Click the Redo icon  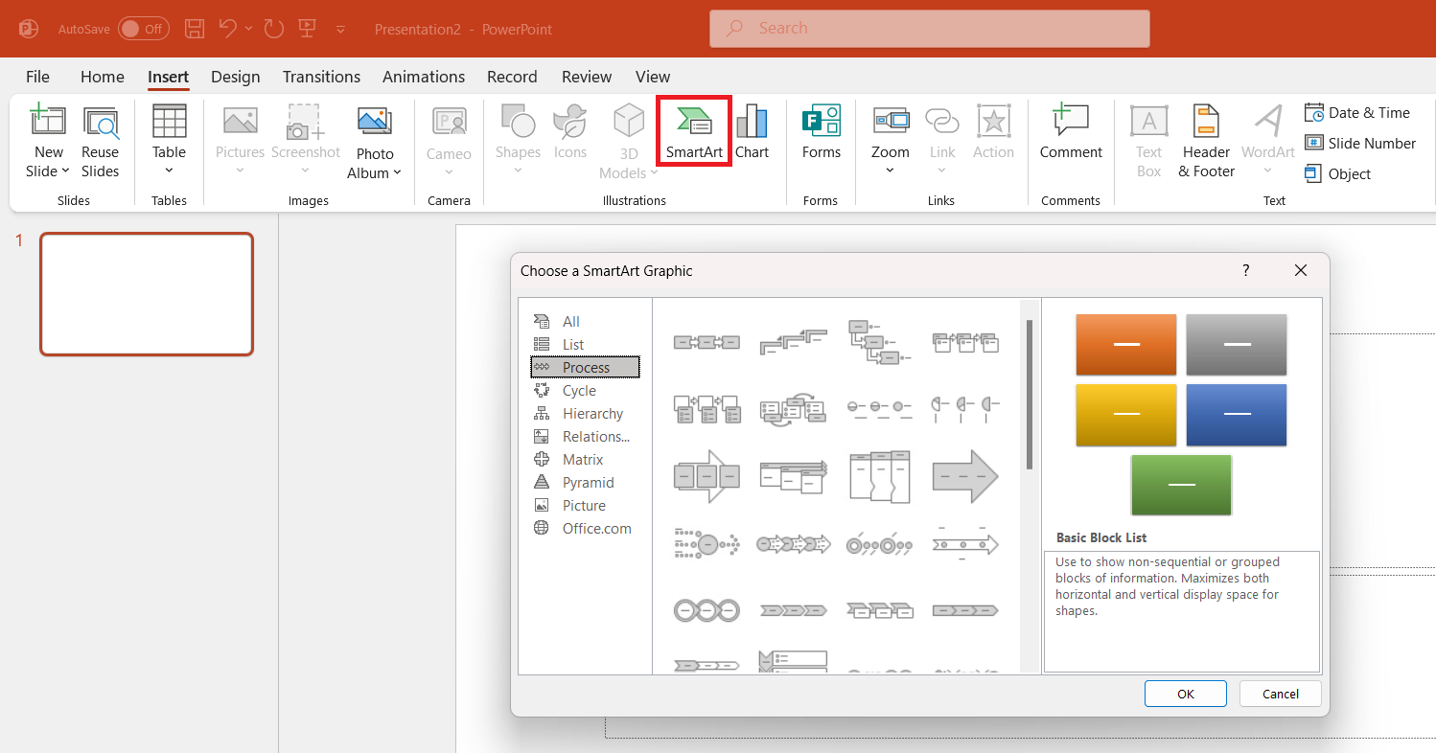pos(274,29)
